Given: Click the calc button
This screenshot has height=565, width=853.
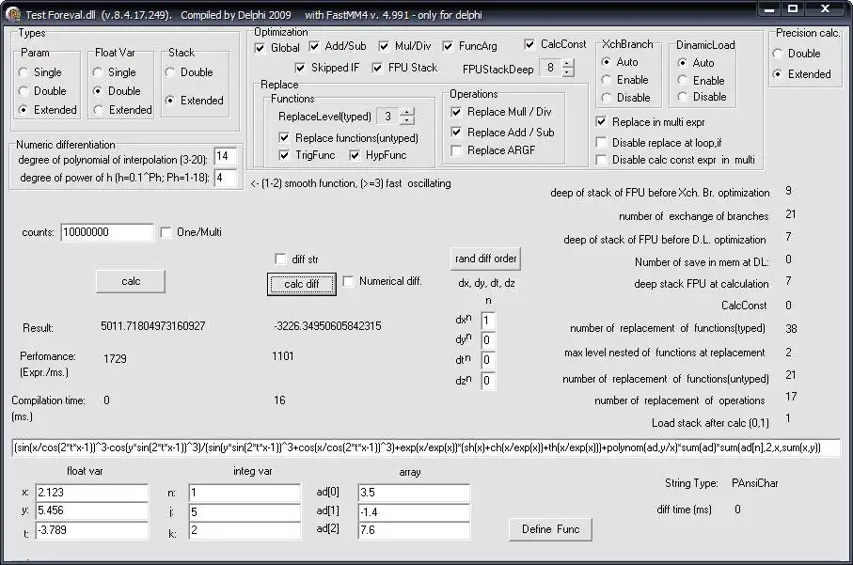Looking at the screenshot, I should pyautogui.click(x=131, y=281).
